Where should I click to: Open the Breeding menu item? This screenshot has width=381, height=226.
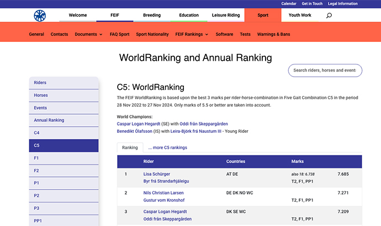pyautogui.click(x=152, y=15)
